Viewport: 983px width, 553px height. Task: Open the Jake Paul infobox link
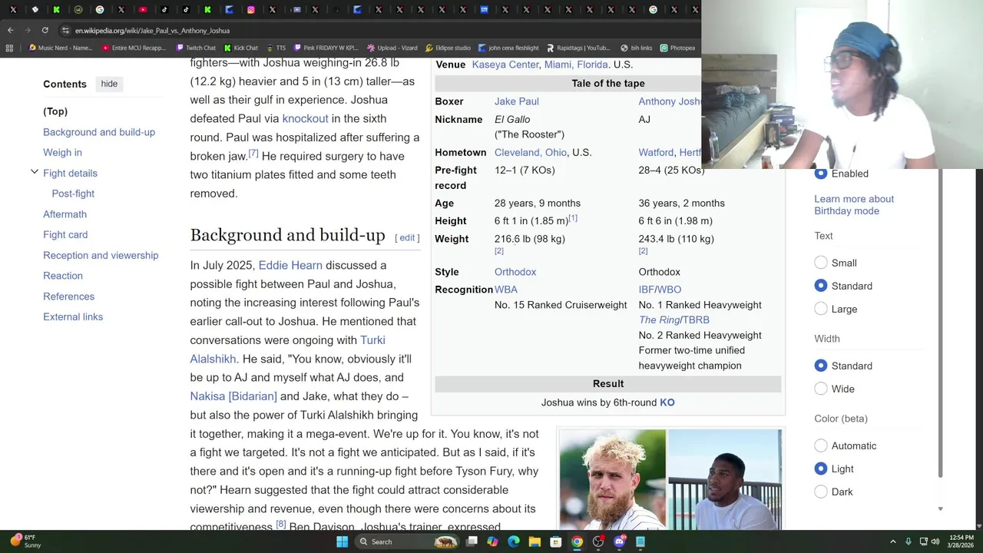pyautogui.click(x=517, y=101)
